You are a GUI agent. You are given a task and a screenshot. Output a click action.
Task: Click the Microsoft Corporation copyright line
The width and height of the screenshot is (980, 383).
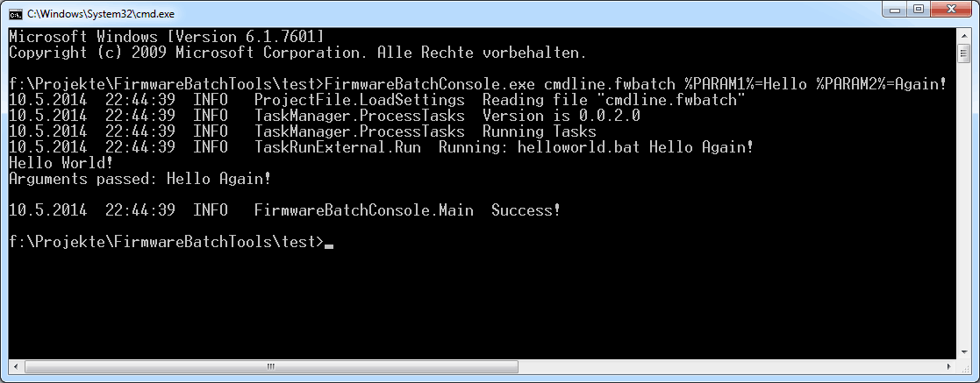[x=297, y=53]
